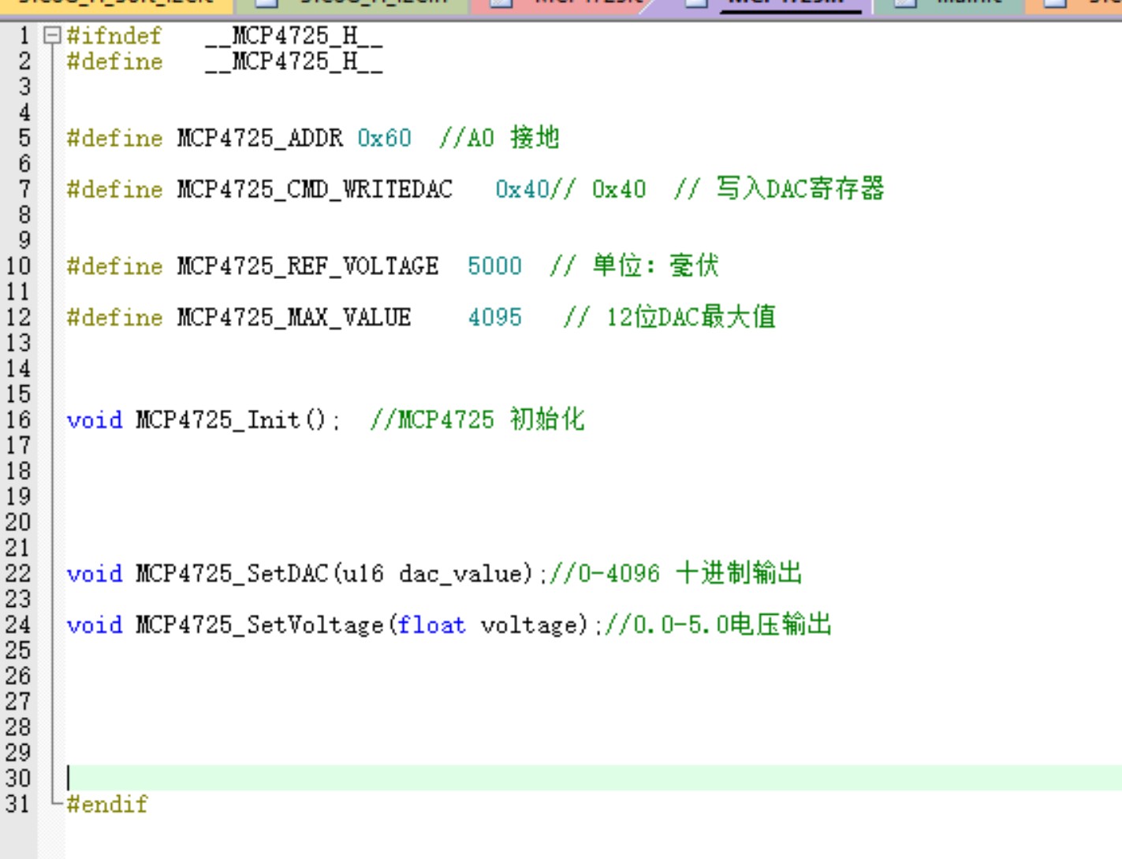This screenshot has width=1122, height=859.
Task: Click the "voltage" parameter name
Action: tap(530, 626)
